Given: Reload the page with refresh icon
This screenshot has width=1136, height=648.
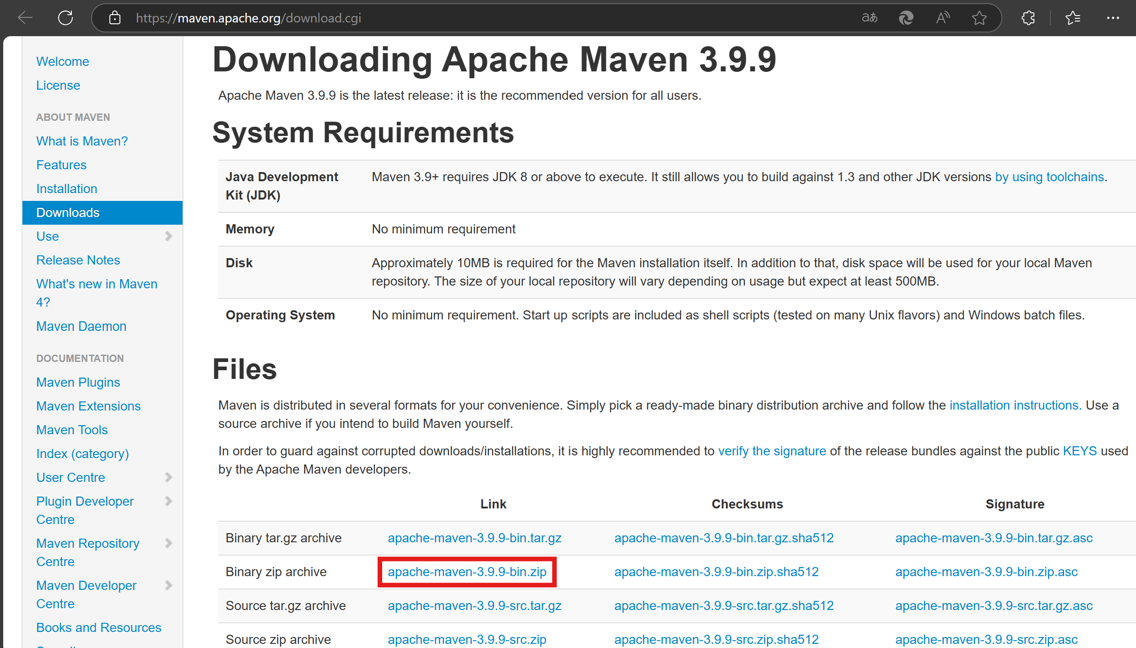Looking at the screenshot, I should (x=65, y=18).
